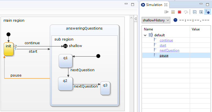
Task: Close the Simulation tab with its X
Action: (166, 5)
